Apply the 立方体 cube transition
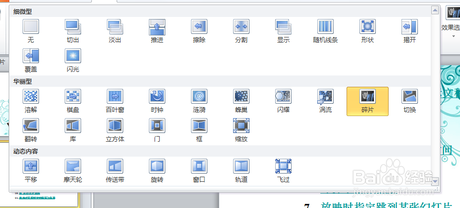The height and width of the screenshot is (208, 460). (x=114, y=130)
